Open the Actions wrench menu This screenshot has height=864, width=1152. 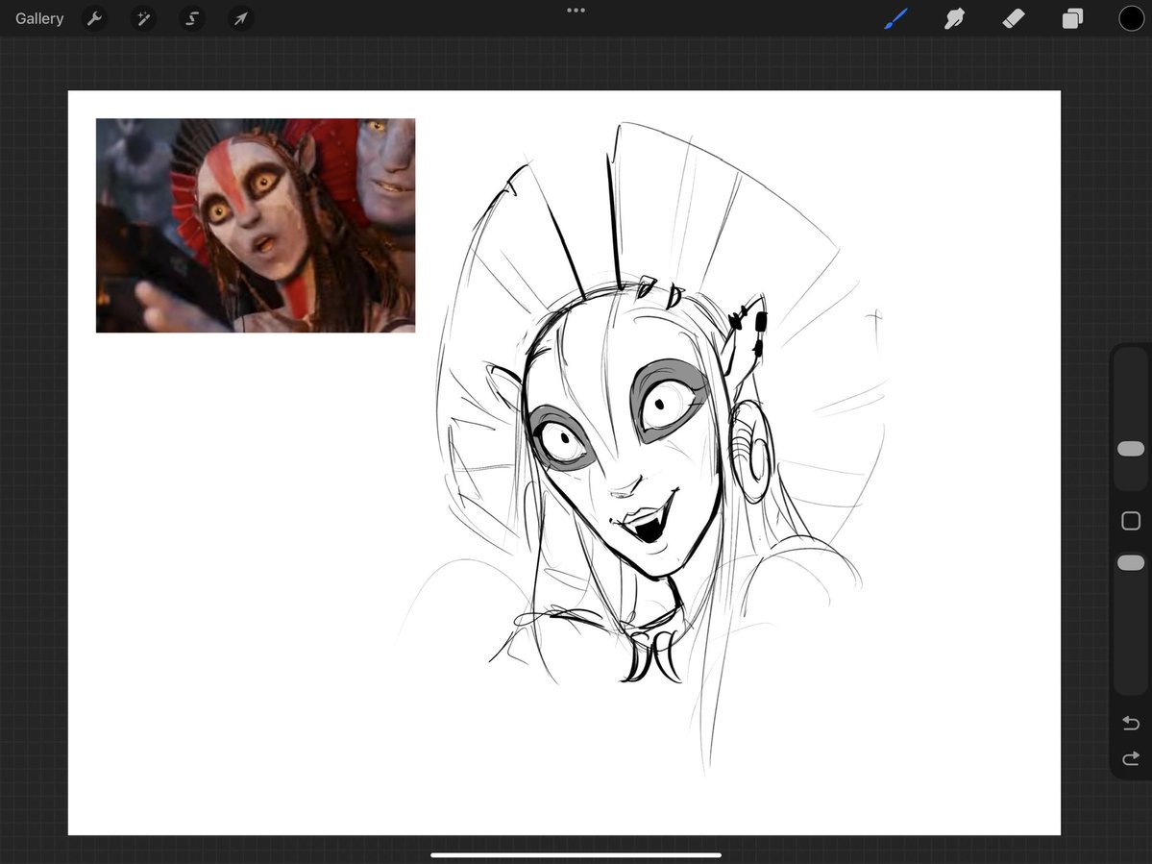(x=94, y=18)
